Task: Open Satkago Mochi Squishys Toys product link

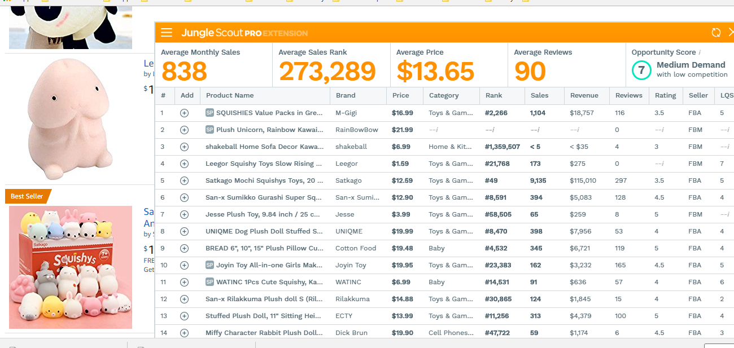Action: [264, 180]
